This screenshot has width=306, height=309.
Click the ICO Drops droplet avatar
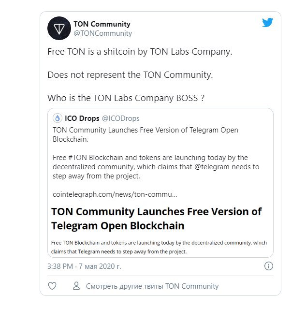click(58, 118)
